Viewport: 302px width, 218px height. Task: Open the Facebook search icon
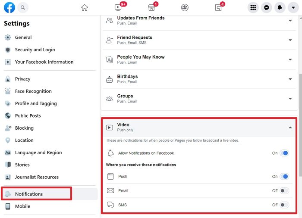[23, 7]
